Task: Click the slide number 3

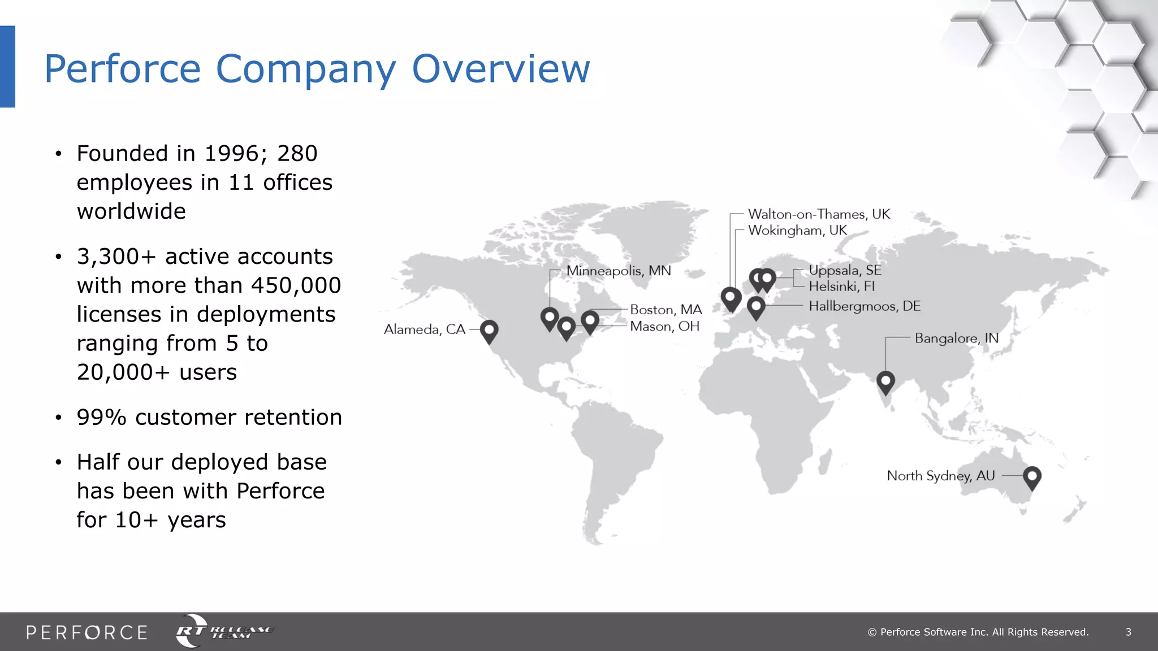Action: click(x=1128, y=632)
